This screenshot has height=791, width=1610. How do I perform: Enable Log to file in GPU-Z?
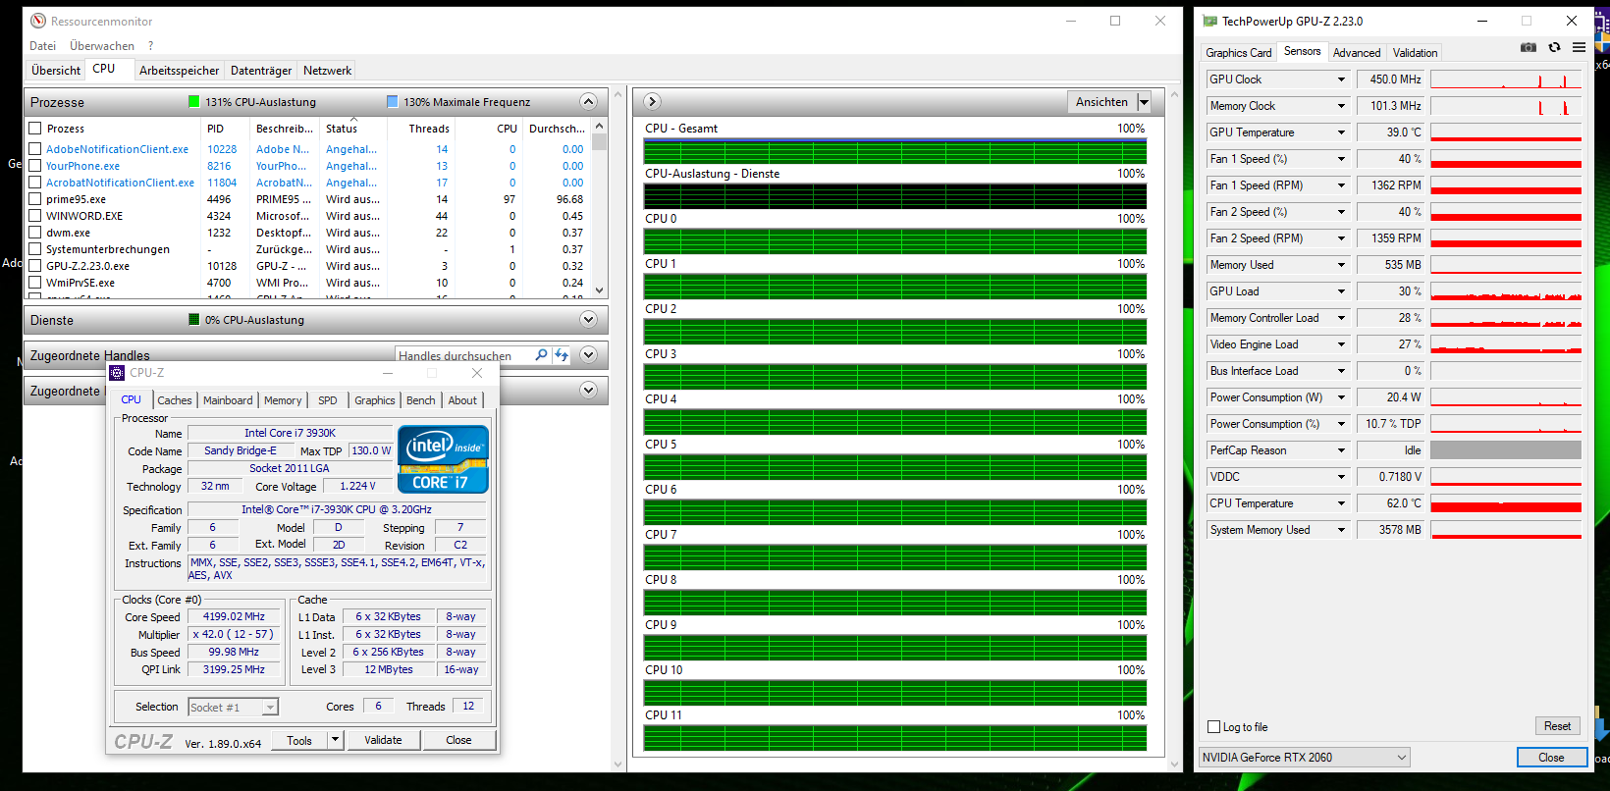click(x=1214, y=727)
